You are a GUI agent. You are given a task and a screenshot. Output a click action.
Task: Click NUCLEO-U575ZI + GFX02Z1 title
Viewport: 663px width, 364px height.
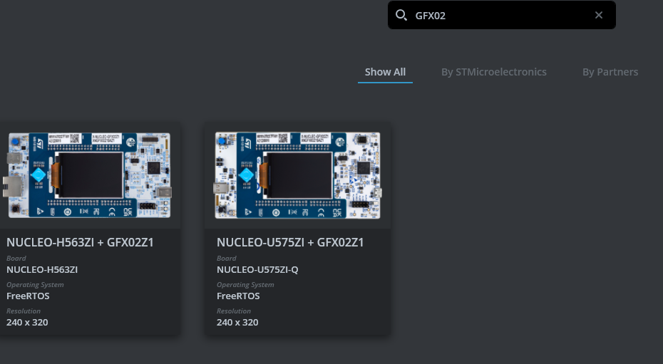(x=290, y=242)
